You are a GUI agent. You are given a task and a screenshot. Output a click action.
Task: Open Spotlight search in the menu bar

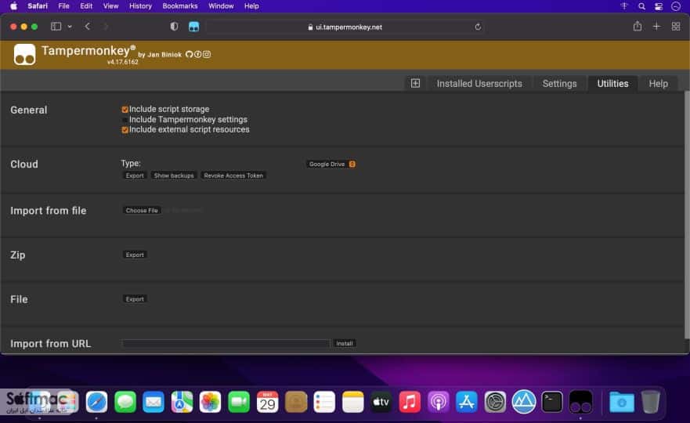[641, 6]
